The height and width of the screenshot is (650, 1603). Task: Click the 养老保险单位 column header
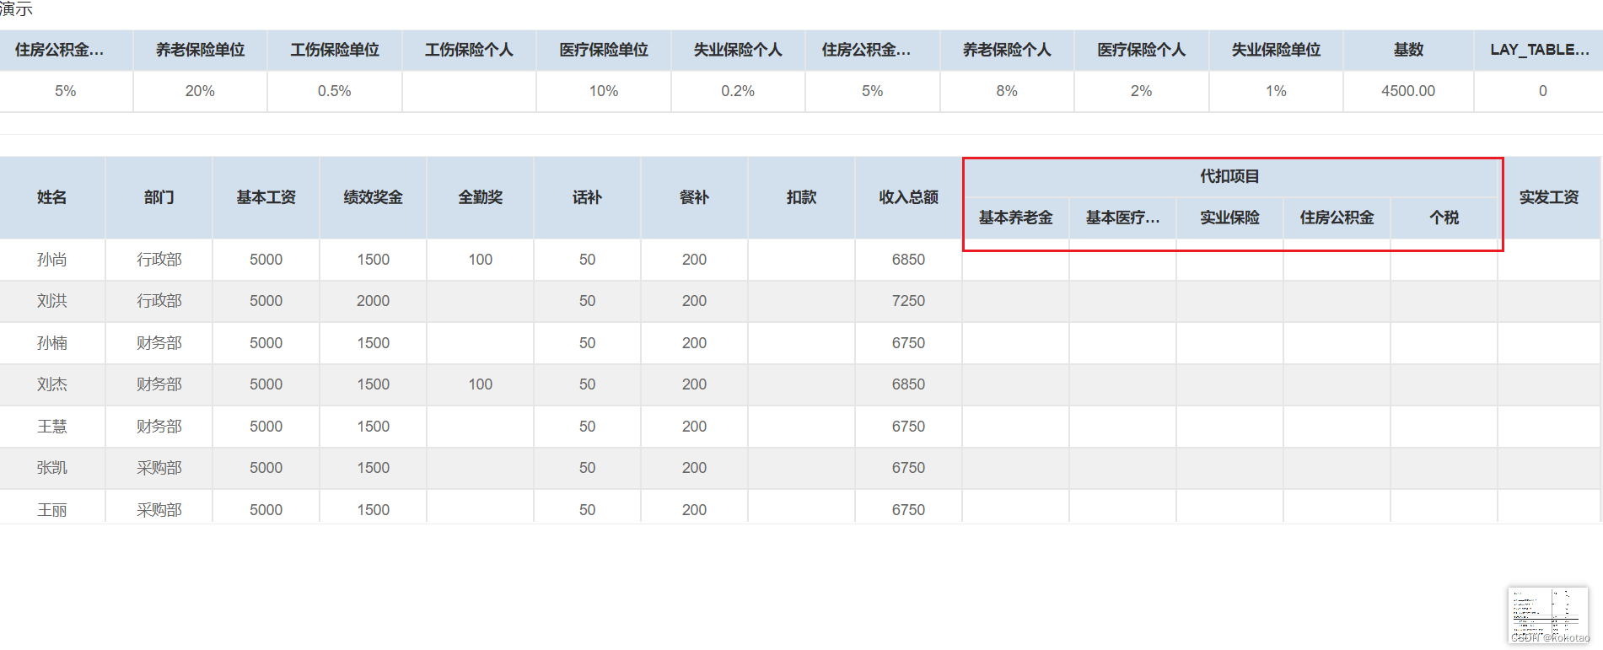point(200,50)
